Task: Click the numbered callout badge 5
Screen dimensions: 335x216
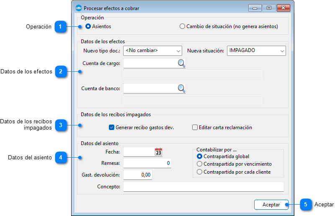Action: click(305, 205)
